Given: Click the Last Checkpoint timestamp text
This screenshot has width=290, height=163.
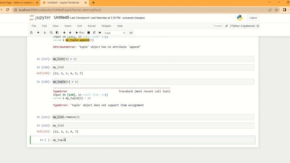Looking at the screenshot, I should (95, 18).
